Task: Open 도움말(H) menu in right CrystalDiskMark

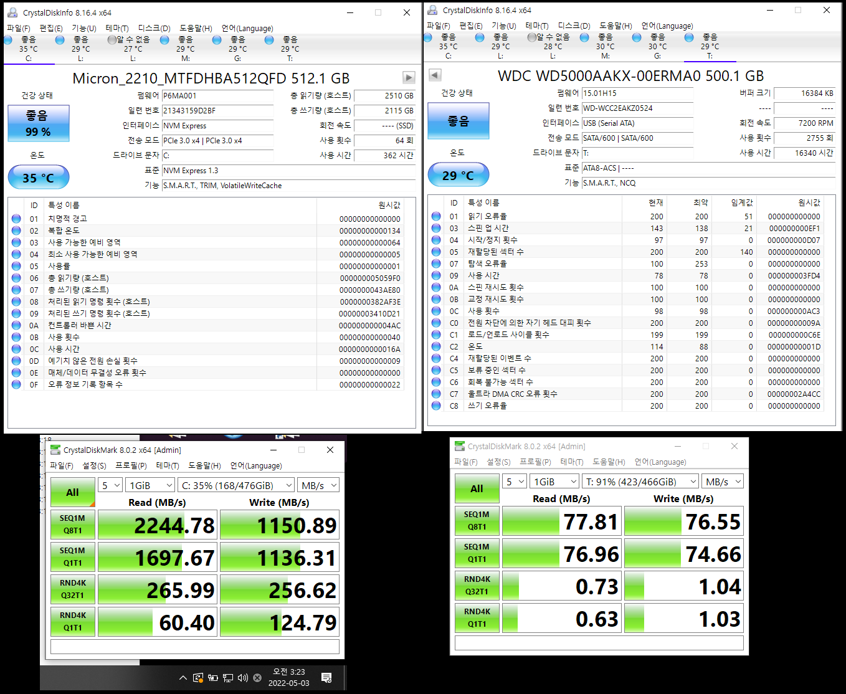Action: pyautogui.click(x=609, y=462)
